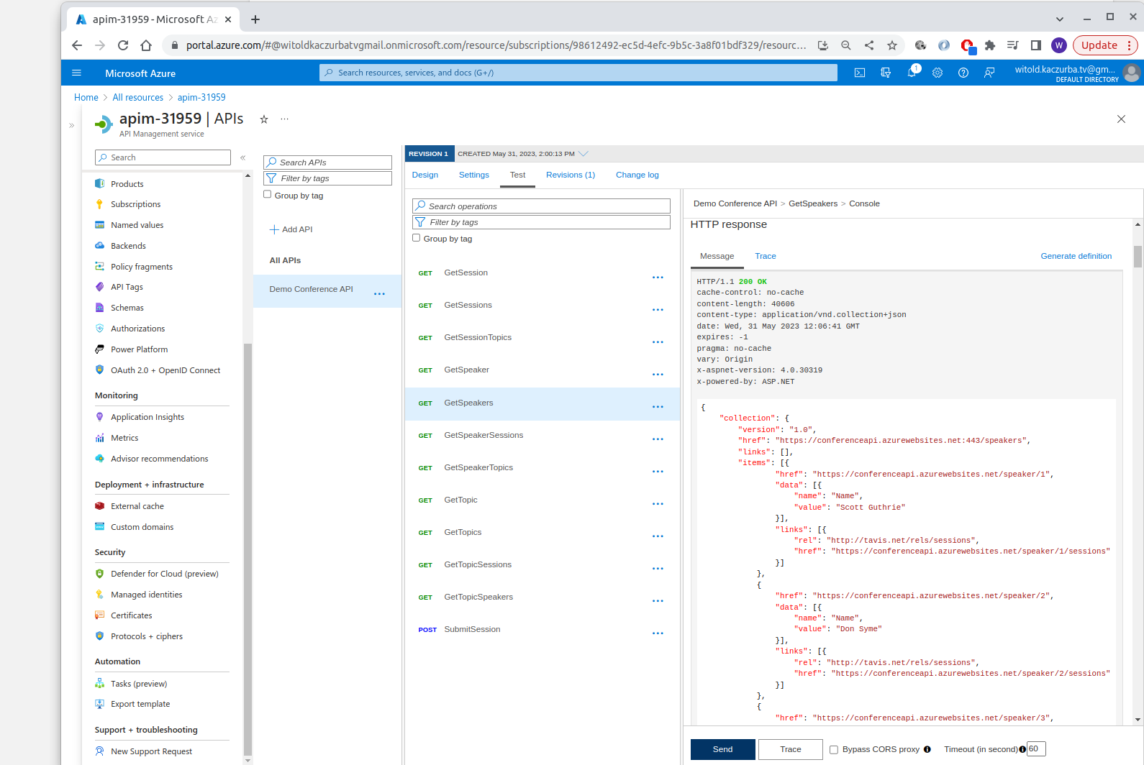
Task: Open Schemas
Action: click(127, 308)
